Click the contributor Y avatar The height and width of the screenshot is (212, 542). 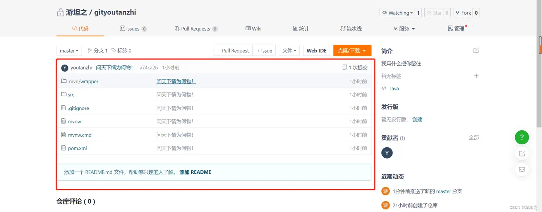click(x=387, y=153)
